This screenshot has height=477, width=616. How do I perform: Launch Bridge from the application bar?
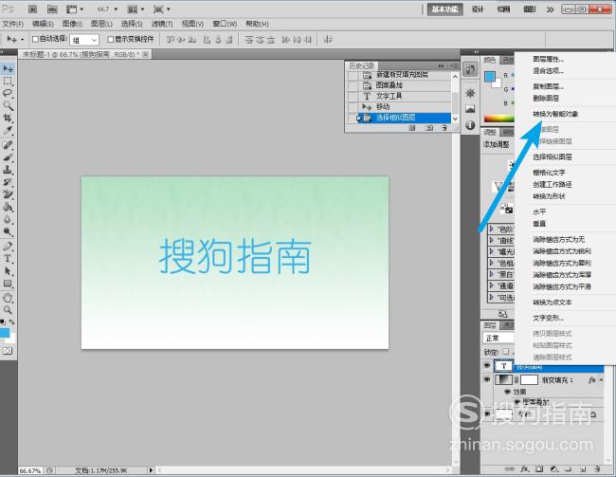coord(33,9)
